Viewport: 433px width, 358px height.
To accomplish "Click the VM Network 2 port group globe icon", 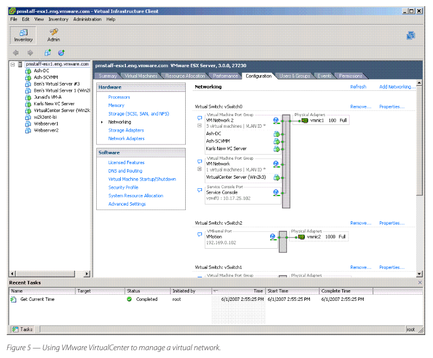I will 276,120.
